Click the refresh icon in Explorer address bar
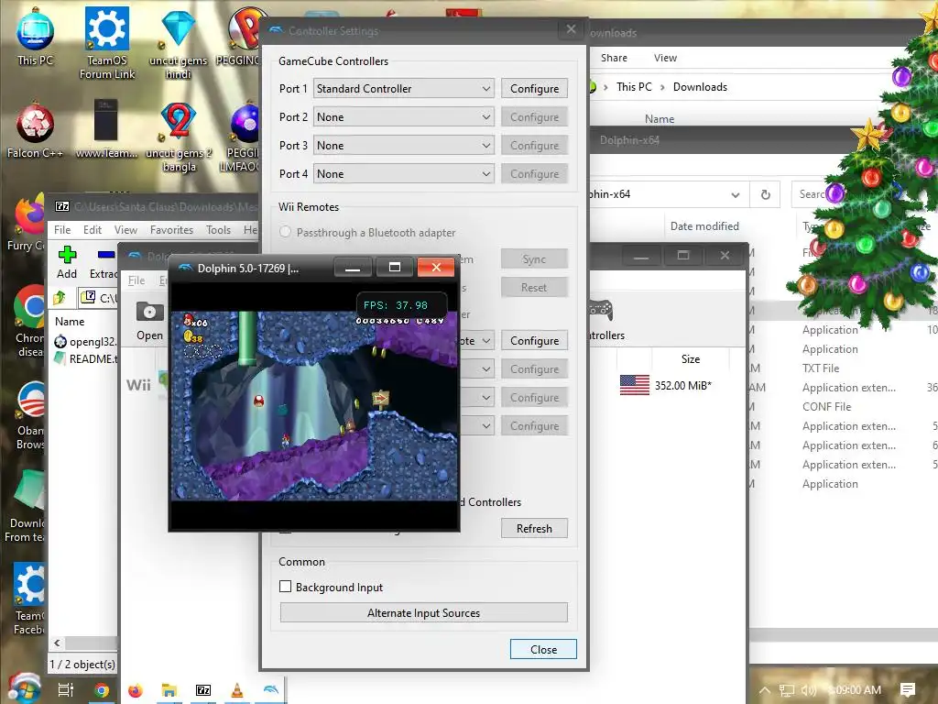Image resolution: width=938 pixels, height=704 pixels. click(x=765, y=194)
